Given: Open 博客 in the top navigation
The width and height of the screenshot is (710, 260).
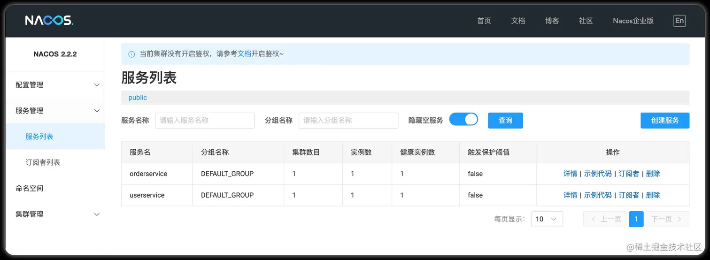Looking at the screenshot, I should [552, 21].
